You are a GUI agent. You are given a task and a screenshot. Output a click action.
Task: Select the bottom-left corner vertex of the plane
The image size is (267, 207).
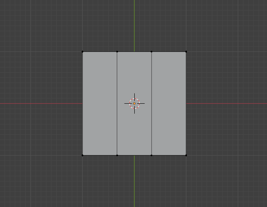pos(82,155)
